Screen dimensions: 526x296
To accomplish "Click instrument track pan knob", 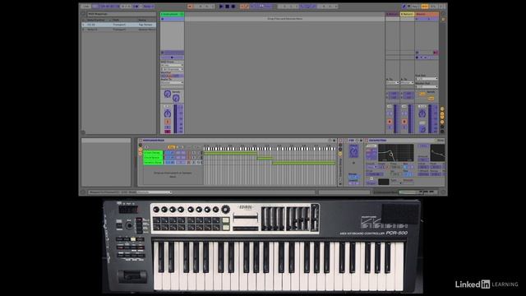I will coord(168,113).
